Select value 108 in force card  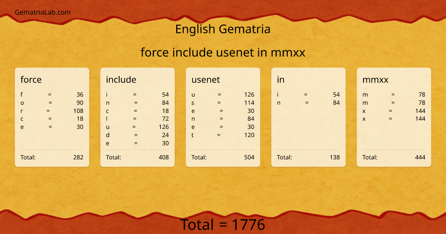(78, 111)
